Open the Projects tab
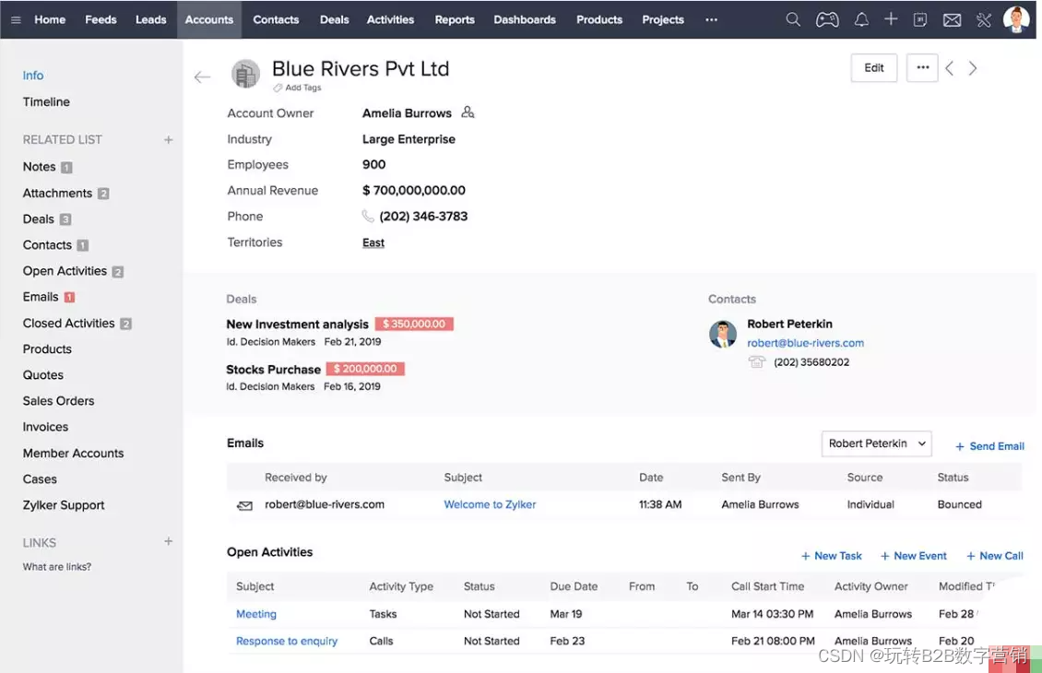The image size is (1042, 673). coord(663,20)
